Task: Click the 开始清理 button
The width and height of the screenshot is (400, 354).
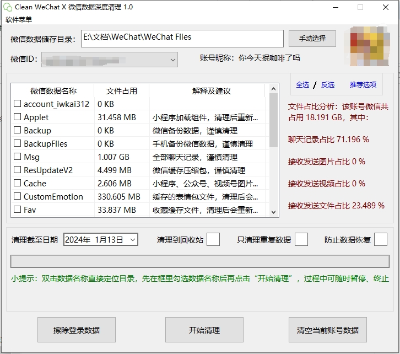Action: (204, 330)
